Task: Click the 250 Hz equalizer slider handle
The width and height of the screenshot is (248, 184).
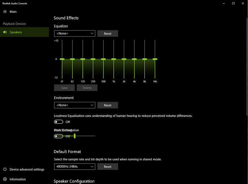Action: coord(93,59)
